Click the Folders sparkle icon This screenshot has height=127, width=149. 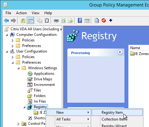point(30,96)
